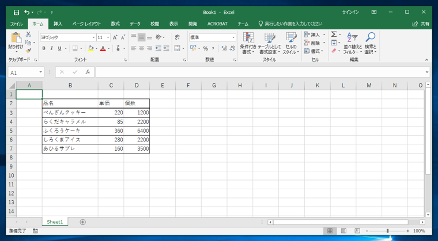
Task: Switch to the ACROBAT tab
Action: [x=217, y=24]
